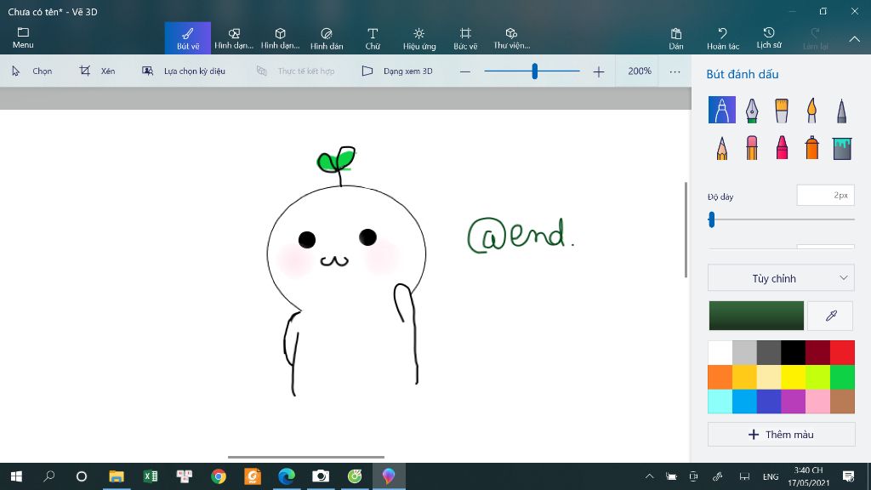The image size is (871, 490).
Task: Select the Pixel pen tool
Action: [841, 110]
